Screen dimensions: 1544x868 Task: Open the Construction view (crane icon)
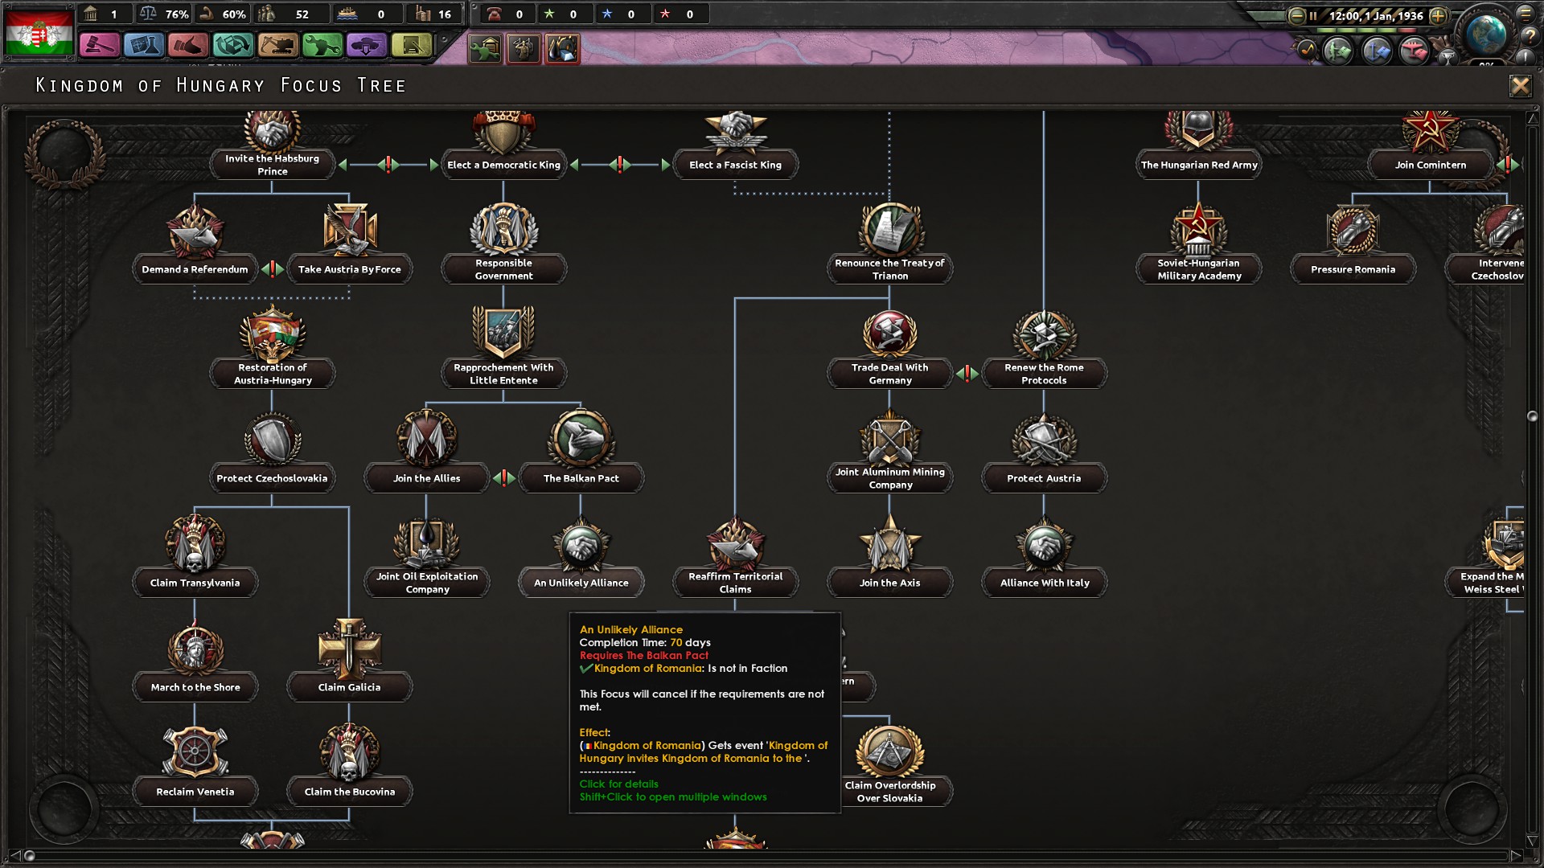pyautogui.click(x=277, y=46)
